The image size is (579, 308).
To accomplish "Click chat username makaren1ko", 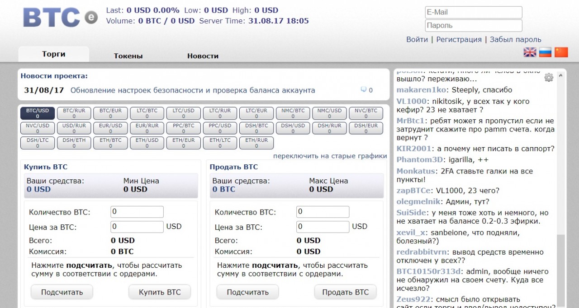I will pos(422,90).
